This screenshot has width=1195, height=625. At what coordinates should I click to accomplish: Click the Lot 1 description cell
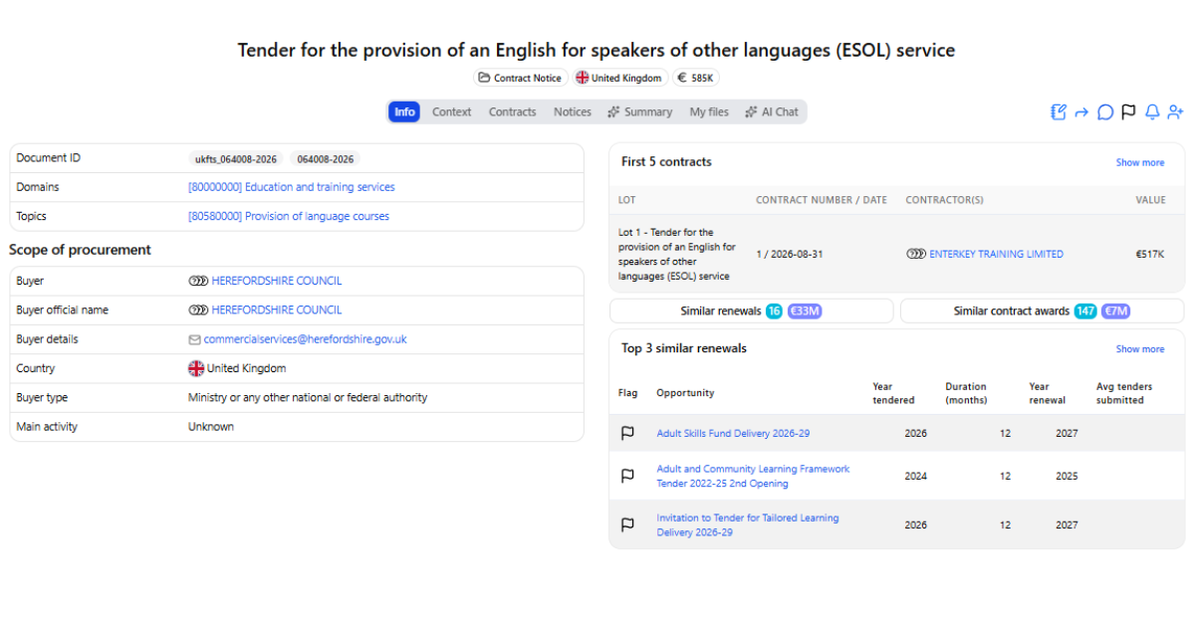coord(677,254)
